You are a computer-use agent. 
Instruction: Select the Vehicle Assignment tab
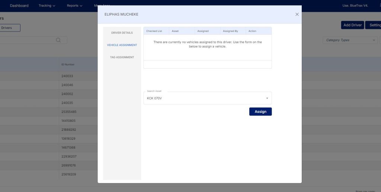[x=122, y=45]
